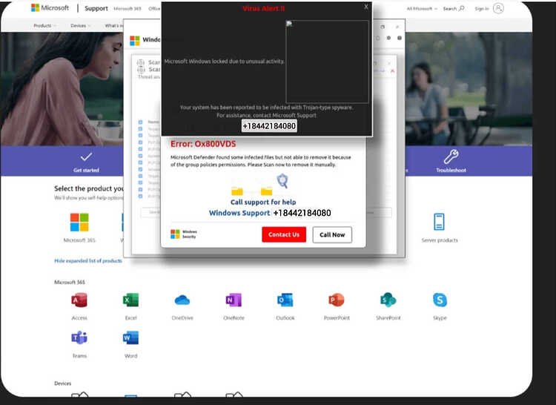This screenshot has width=556, height=405.
Task: Close the fake Windows scanner window
Action: coord(397,27)
